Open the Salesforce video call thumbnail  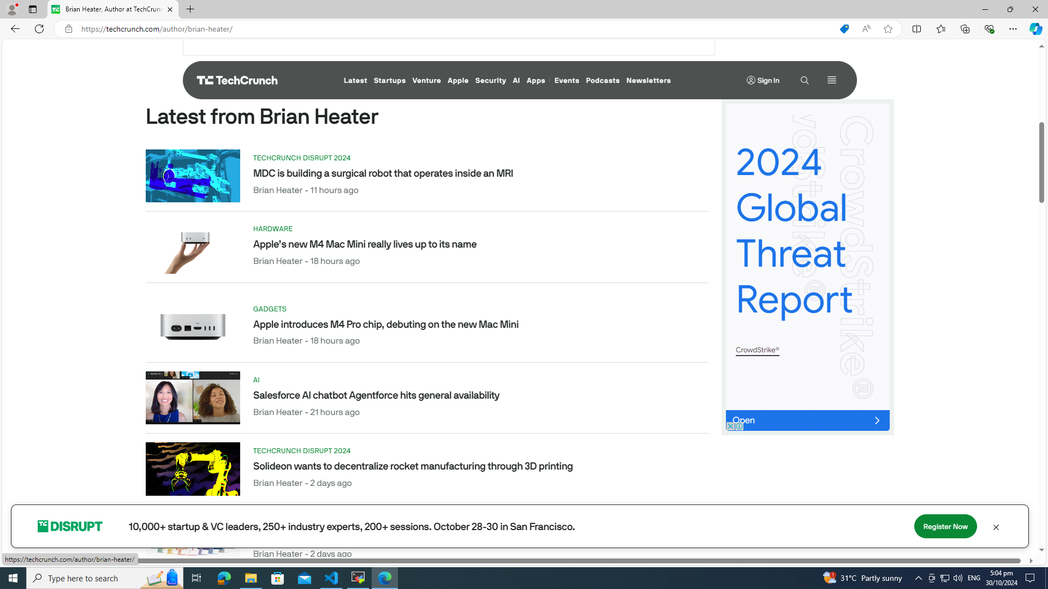[x=193, y=398]
